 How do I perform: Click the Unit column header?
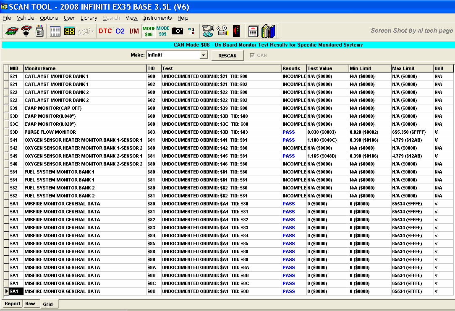coord(443,68)
